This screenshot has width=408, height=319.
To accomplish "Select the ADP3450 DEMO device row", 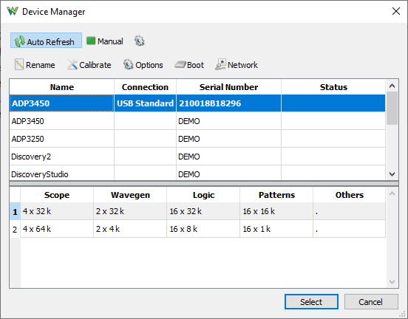I will pyautogui.click(x=197, y=121).
